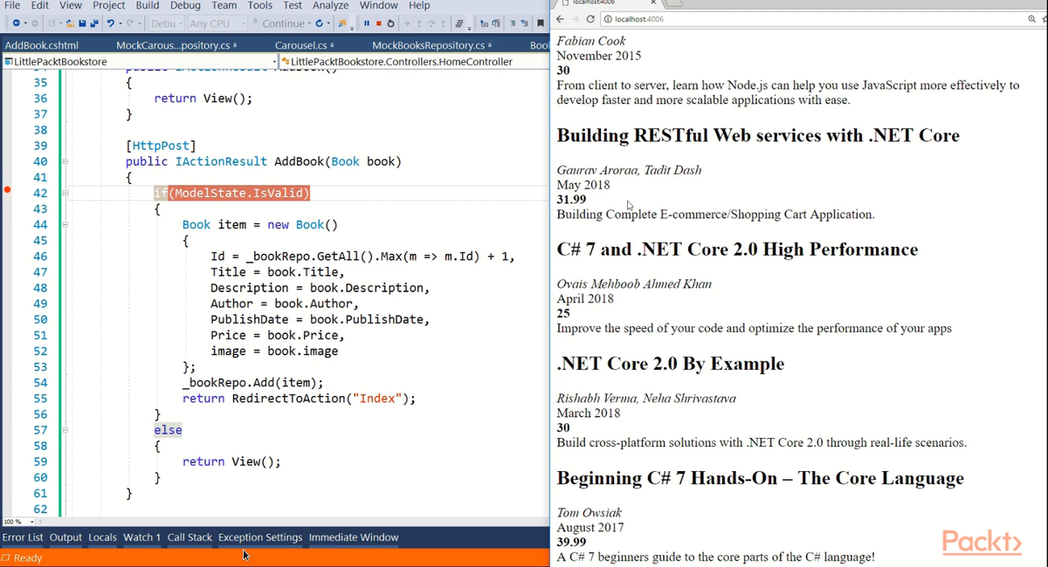Stop debugging with the red square icon
This screenshot has width=1048, height=567.
click(x=379, y=24)
